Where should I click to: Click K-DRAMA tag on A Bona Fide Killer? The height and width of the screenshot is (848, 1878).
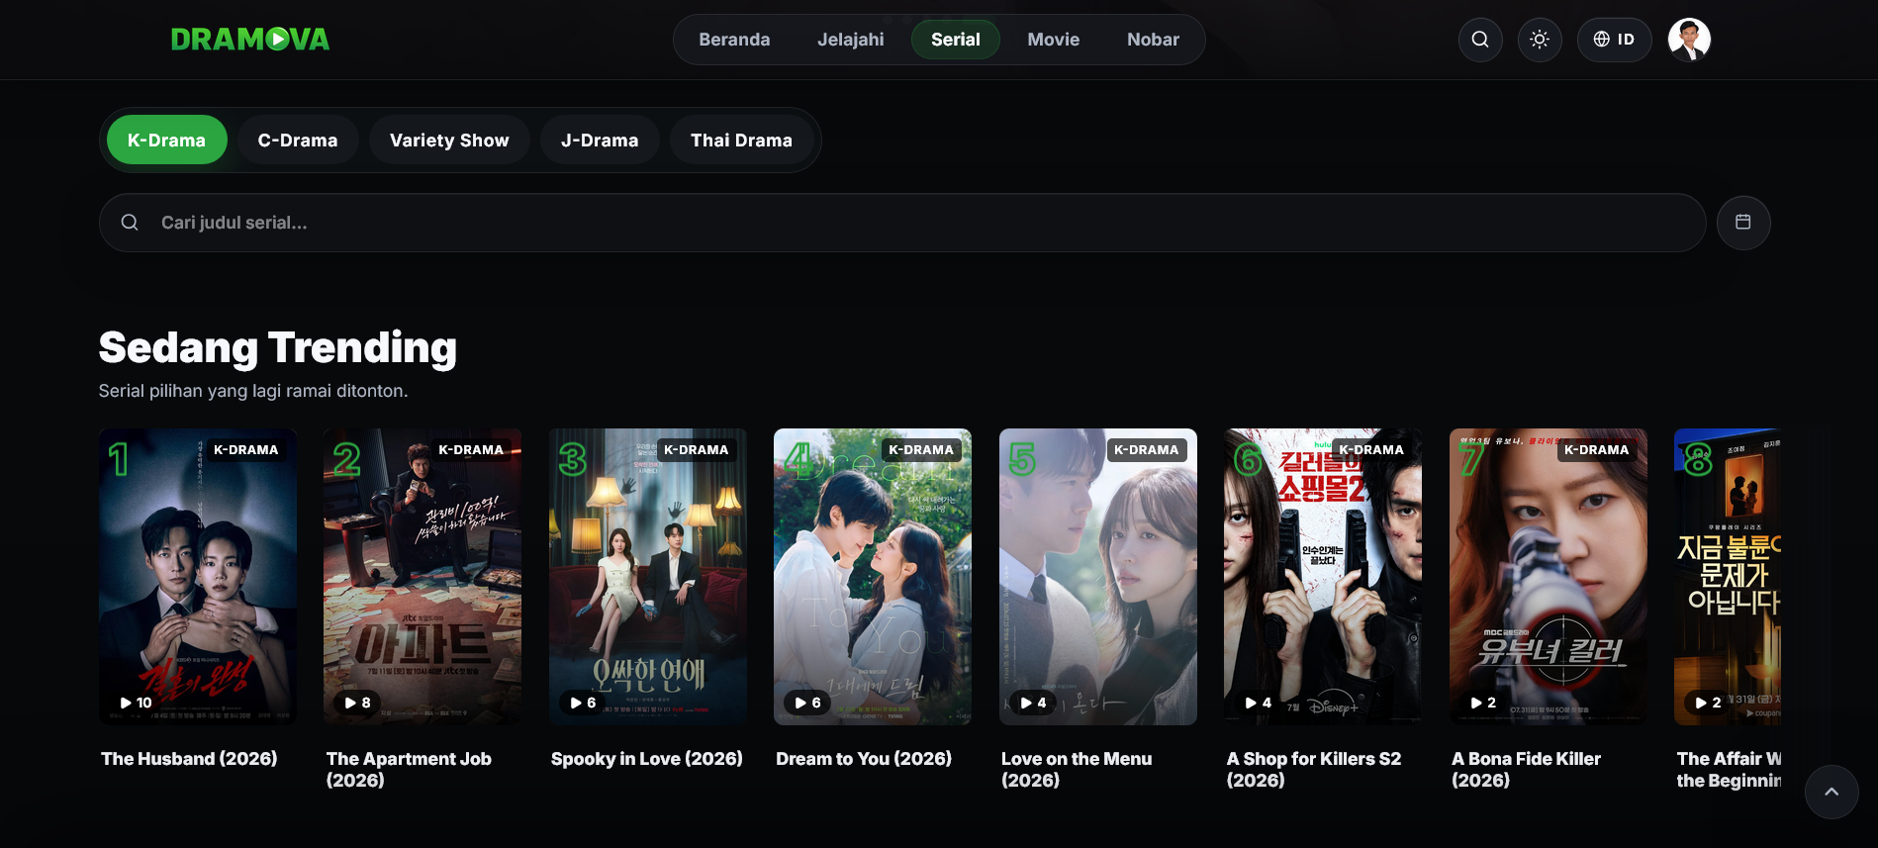click(x=1597, y=450)
